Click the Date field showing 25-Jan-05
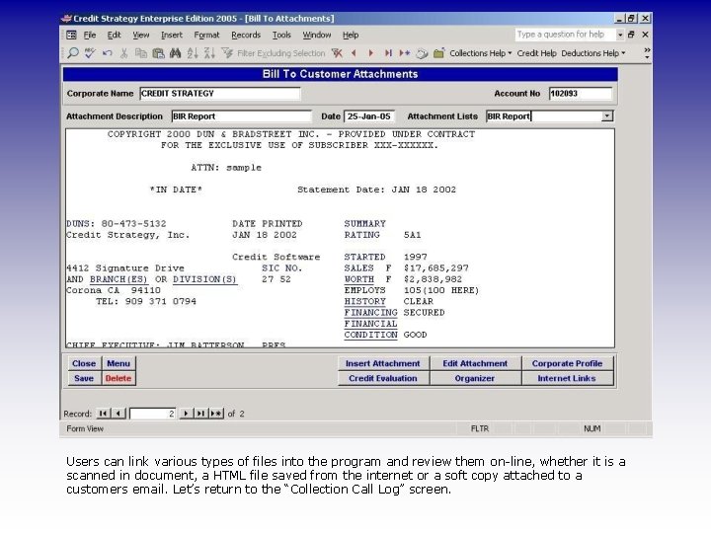This screenshot has width=711, height=533. (x=369, y=116)
